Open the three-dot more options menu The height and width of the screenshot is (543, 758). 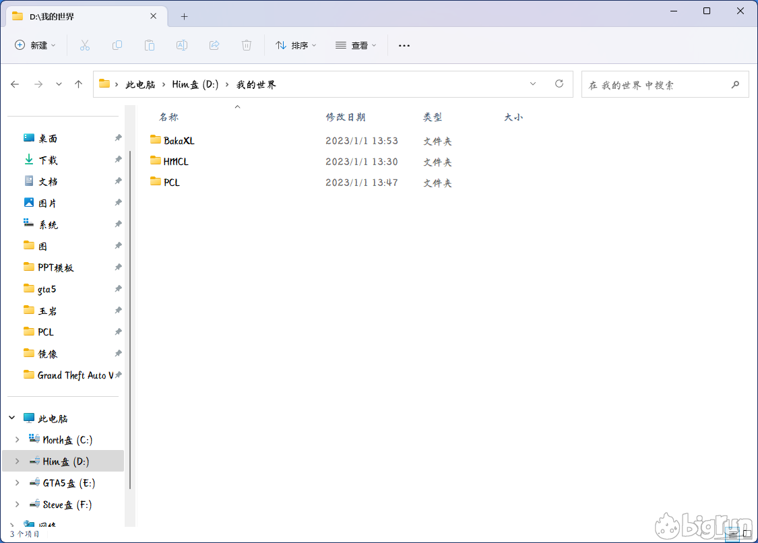[404, 45]
